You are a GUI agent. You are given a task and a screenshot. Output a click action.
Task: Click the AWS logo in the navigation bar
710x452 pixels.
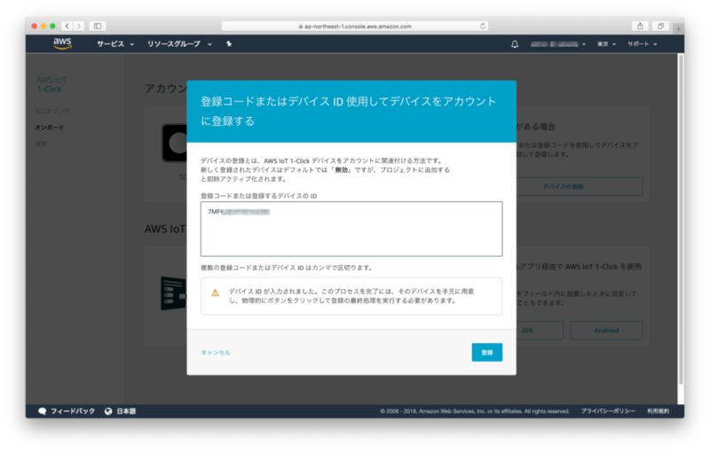point(62,43)
